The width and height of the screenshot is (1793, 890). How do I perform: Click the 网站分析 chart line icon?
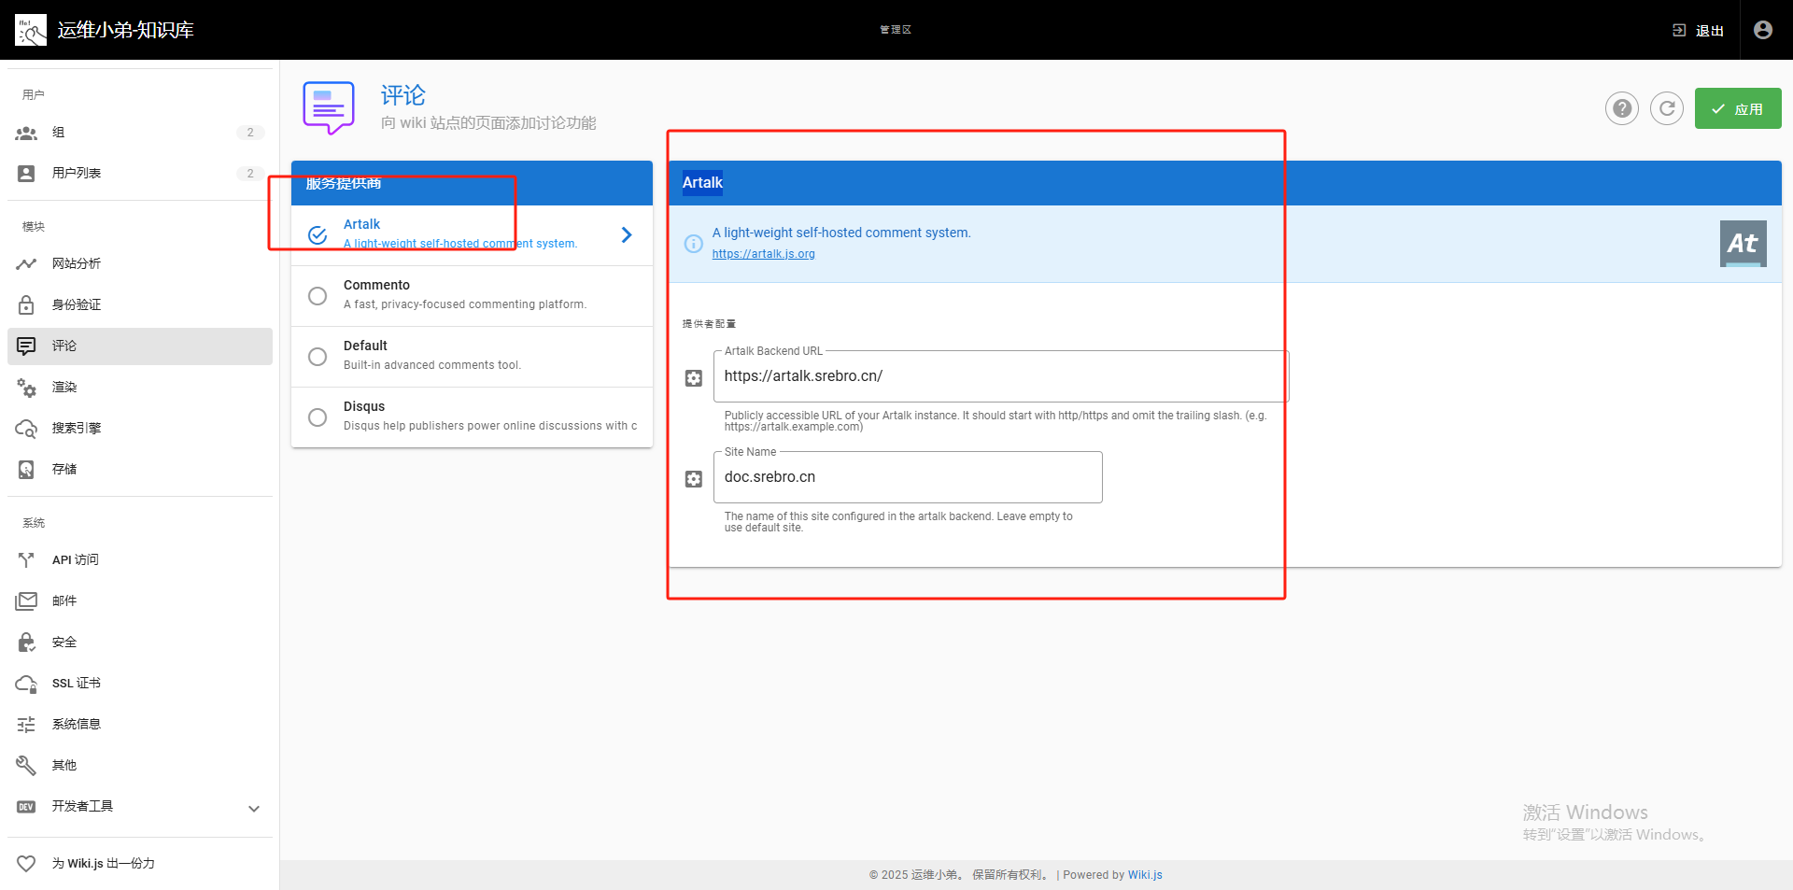point(26,264)
